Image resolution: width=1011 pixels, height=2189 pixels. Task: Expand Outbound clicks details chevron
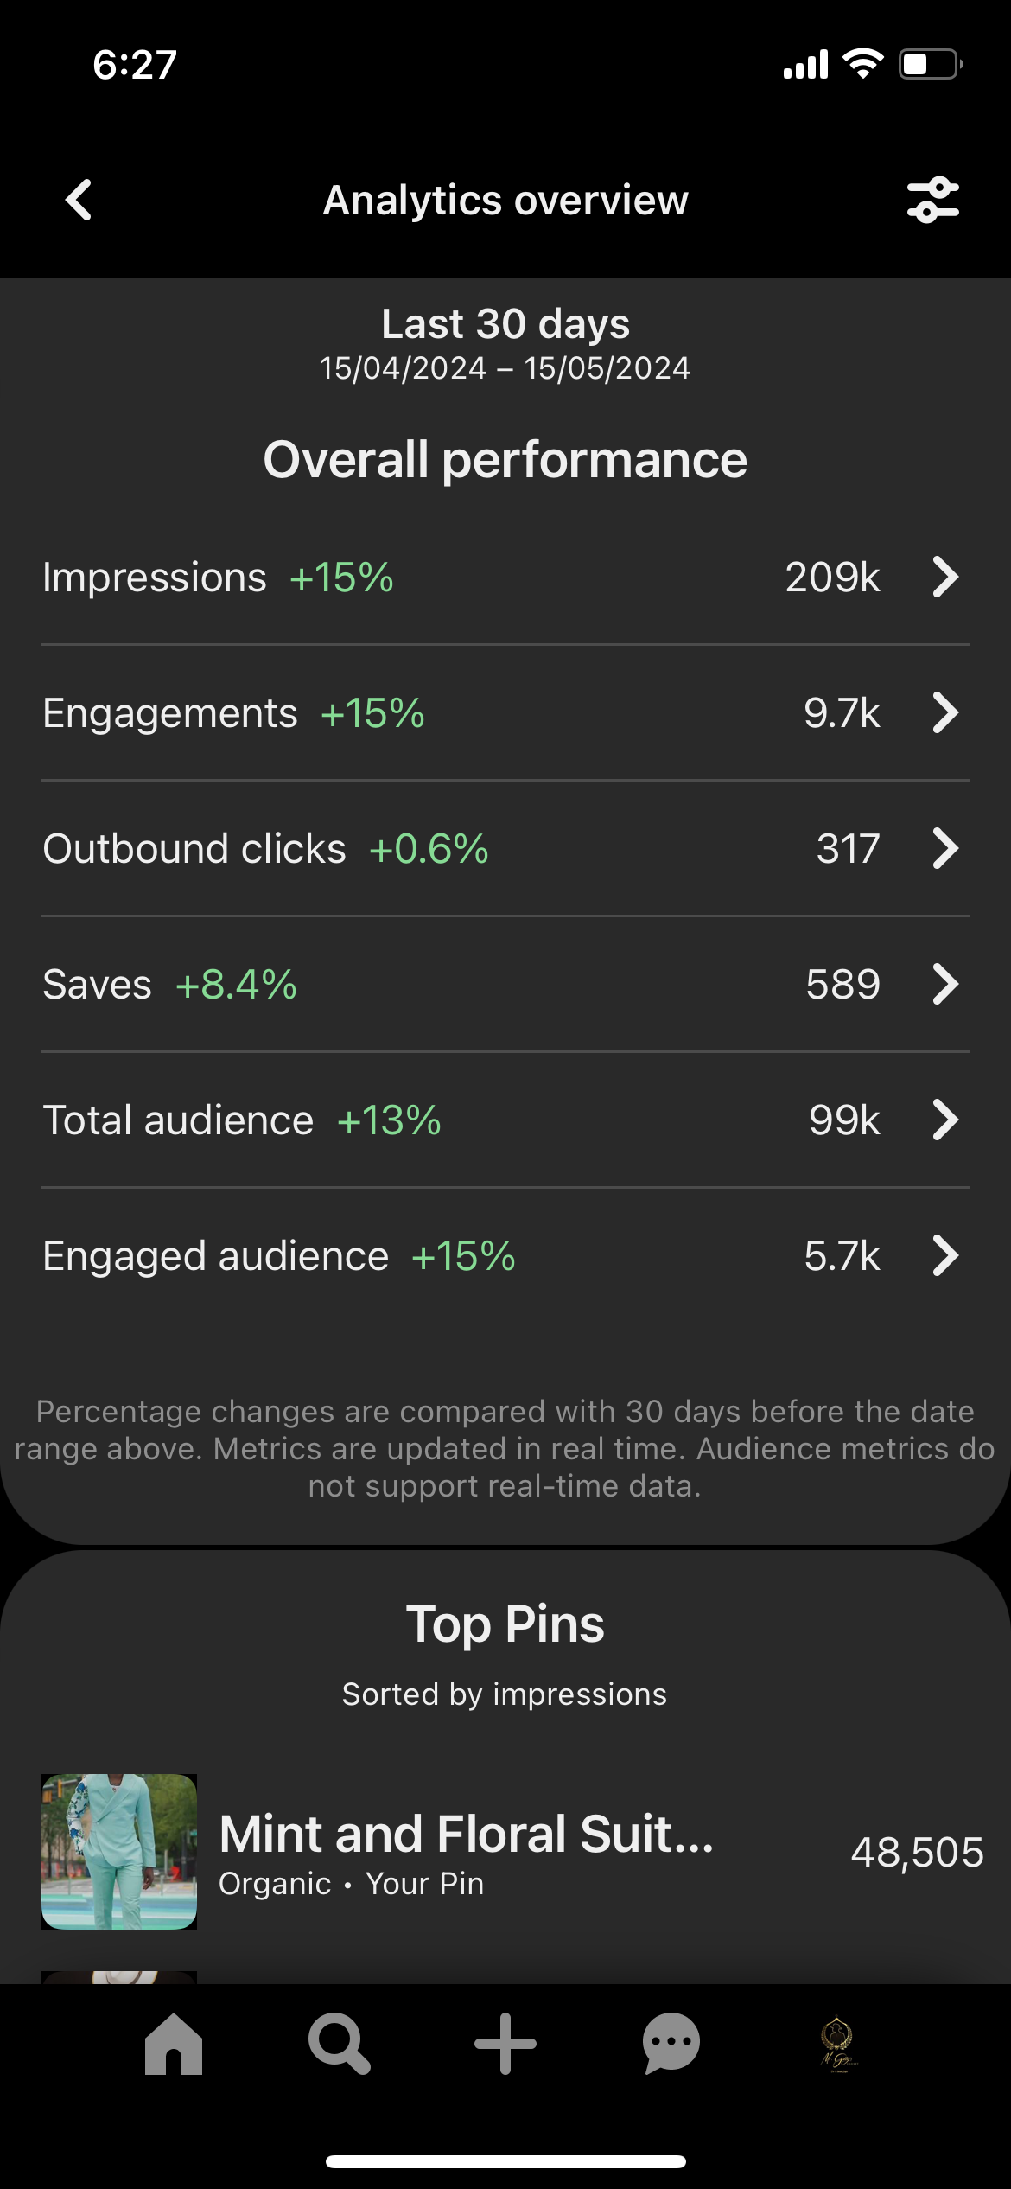tap(945, 848)
